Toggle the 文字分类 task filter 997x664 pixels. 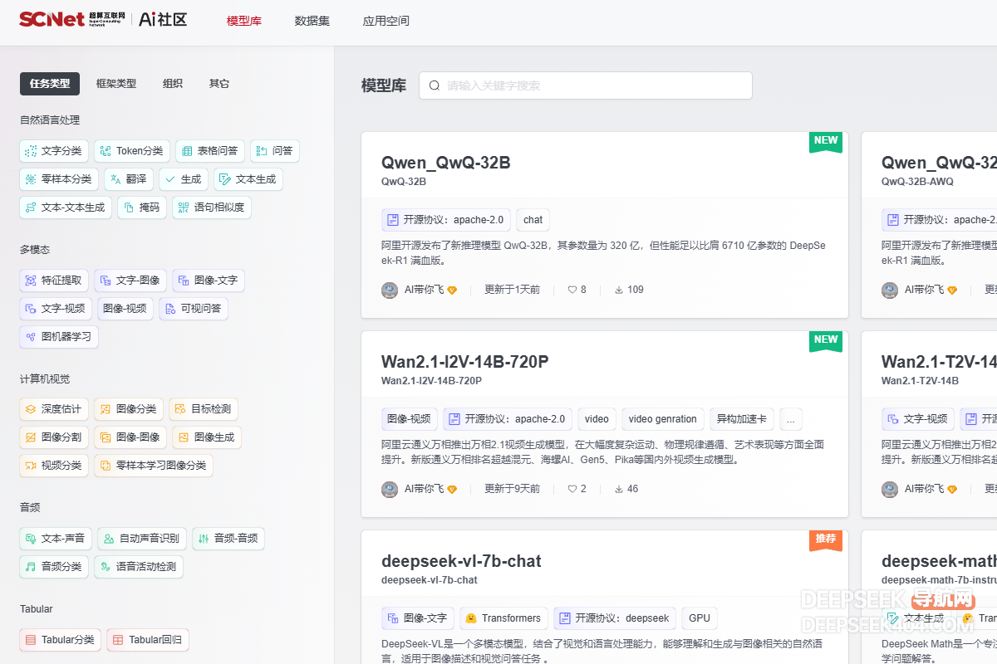(53, 151)
